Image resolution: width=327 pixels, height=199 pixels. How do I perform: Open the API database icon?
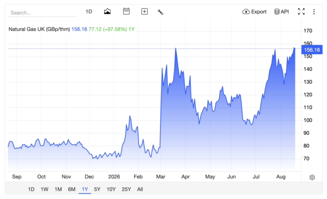tap(277, 11)
